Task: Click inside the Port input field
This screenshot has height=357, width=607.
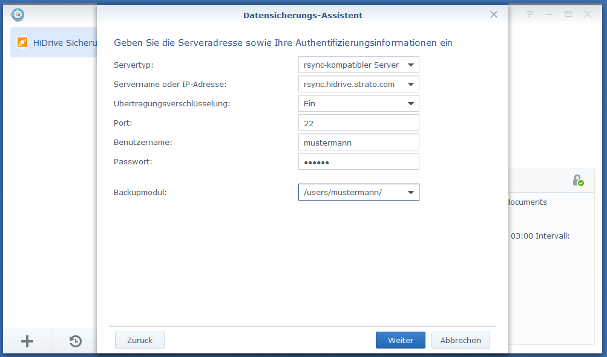Action: click(358, 123)
